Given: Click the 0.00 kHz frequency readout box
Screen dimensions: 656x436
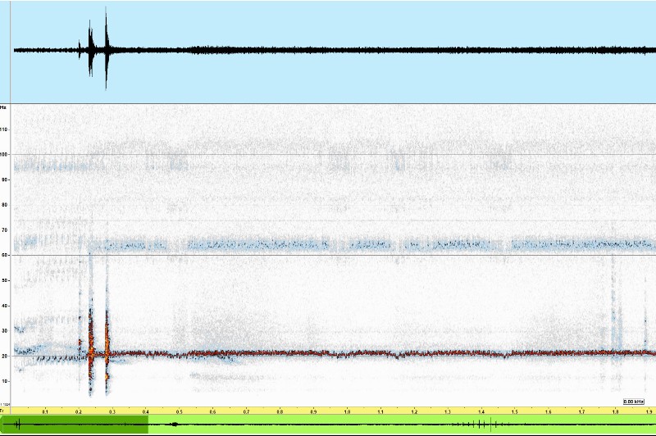Looking at the screenshot, I should coord(633,401).
